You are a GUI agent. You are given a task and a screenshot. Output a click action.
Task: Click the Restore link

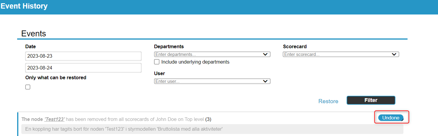328,101
